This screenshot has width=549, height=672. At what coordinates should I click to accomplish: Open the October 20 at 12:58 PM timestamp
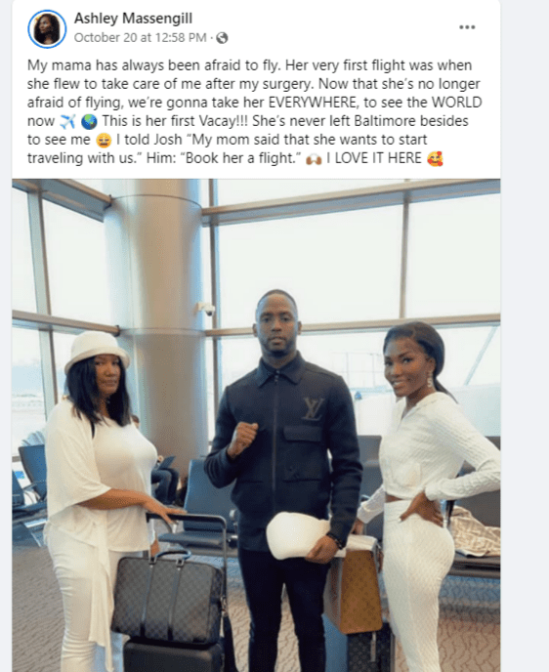pos(140,38)
